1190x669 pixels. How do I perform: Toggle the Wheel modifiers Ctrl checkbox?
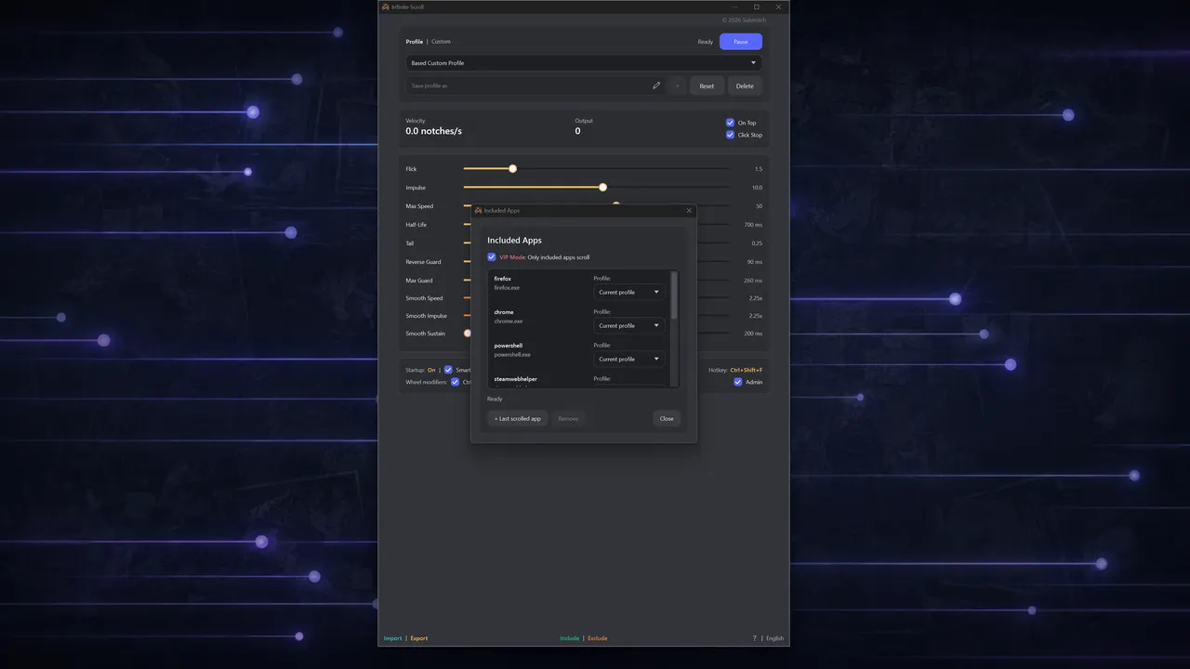tap(456, 382)
